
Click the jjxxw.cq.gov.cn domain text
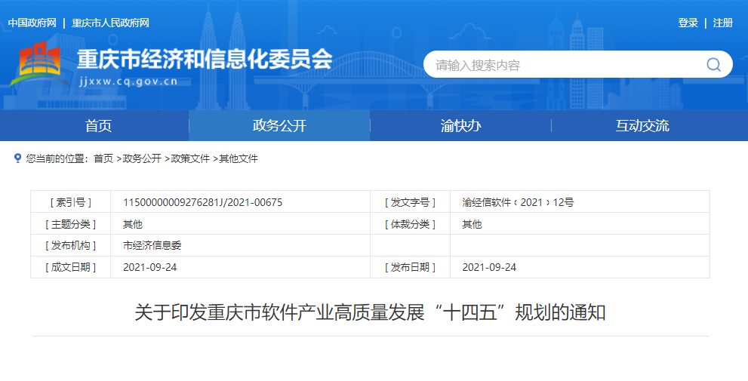click(129, 81)
